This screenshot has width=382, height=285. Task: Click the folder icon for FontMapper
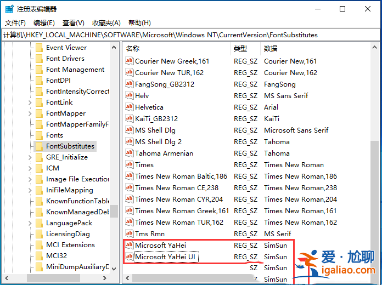click(39, 113)
